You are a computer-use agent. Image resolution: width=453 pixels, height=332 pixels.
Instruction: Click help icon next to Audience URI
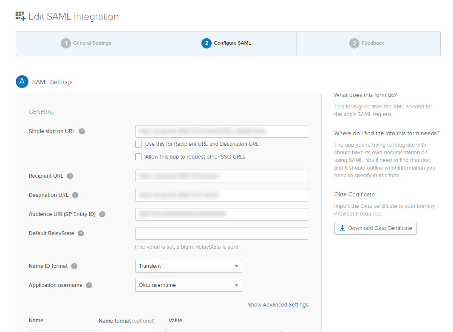pos(102,214)
